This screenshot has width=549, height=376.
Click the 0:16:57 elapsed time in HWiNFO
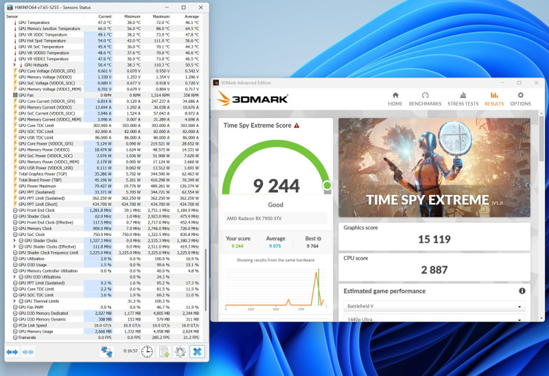pyautogui.click(x=130, y=351)
